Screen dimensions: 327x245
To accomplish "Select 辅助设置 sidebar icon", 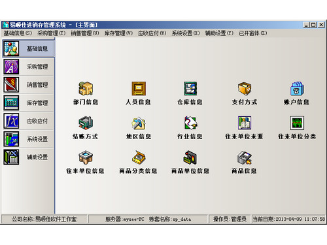I will tap(11, 157).
